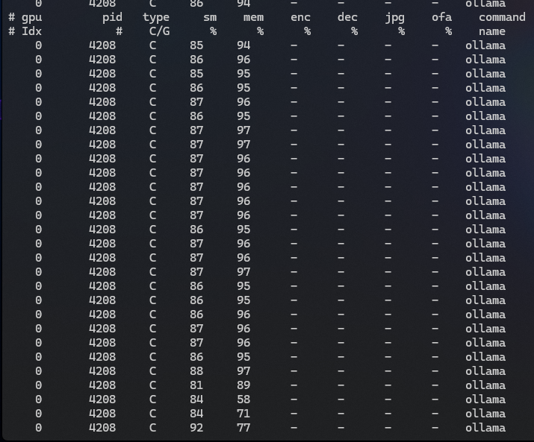
Task: Click "ollama" in the sm 88 row
Action: click(x=485, y=371)
